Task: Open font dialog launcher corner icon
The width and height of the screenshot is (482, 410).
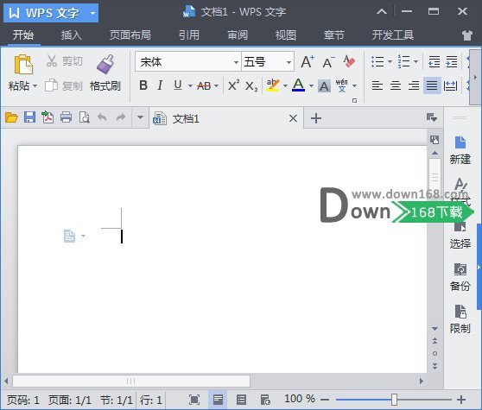Action: pos(355,100)
